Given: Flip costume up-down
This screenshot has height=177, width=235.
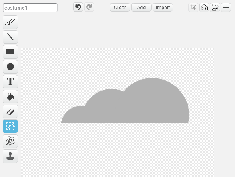Looking at the screenshot, I should [215, 8].
